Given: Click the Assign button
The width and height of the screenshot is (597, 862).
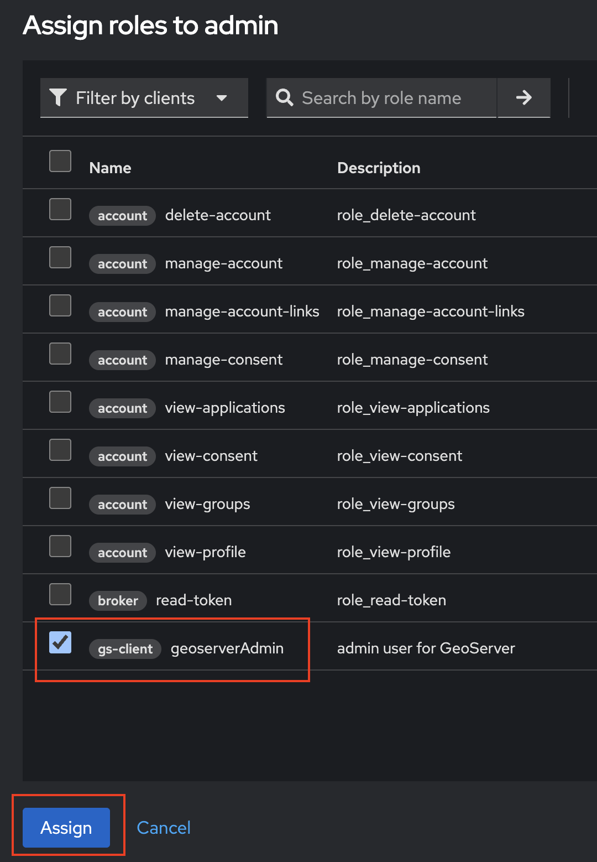Looking at the screenshot, I should tap(66, 828).
